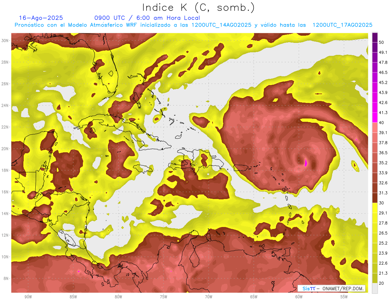Click the 28N latitude axis label
The image size is (390, 301).
5,62
